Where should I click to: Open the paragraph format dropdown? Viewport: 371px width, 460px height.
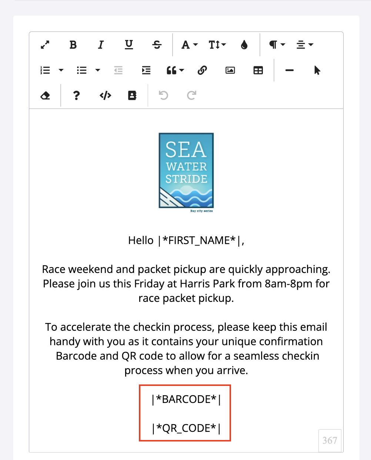[x=277, y=45]
